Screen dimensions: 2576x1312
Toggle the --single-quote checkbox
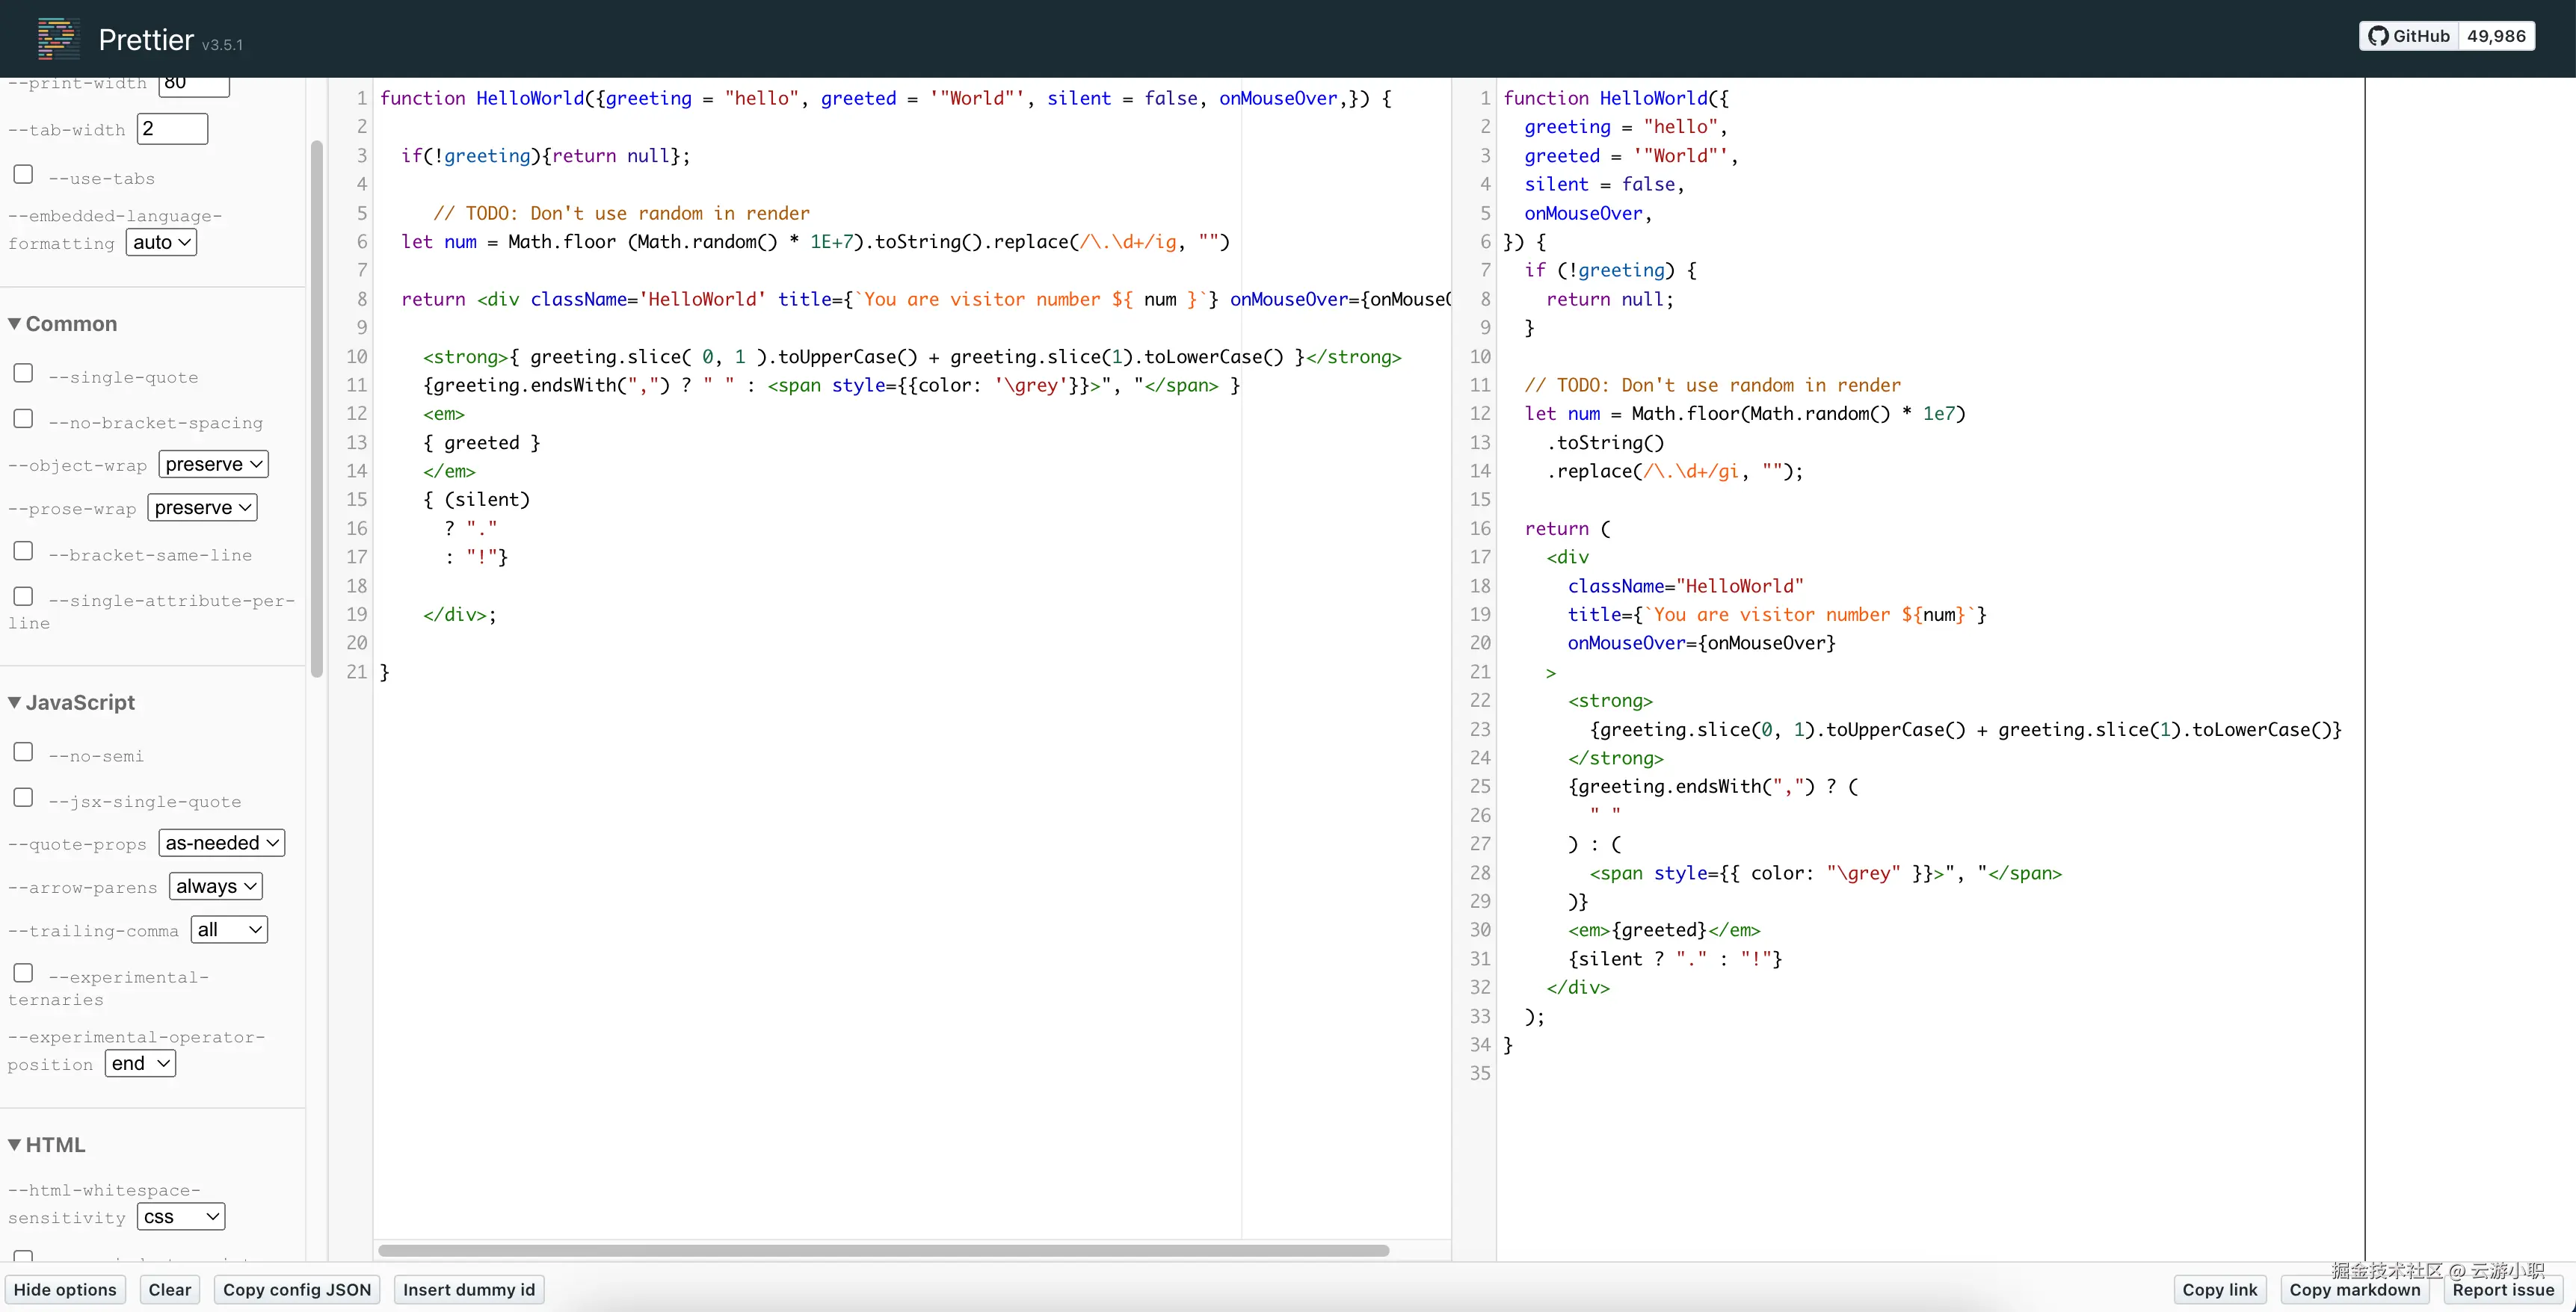pyautogui.click(x=23, y=374)
